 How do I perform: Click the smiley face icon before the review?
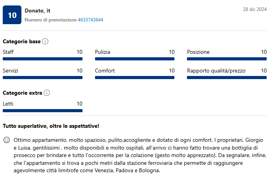click(x=6, y=139)
